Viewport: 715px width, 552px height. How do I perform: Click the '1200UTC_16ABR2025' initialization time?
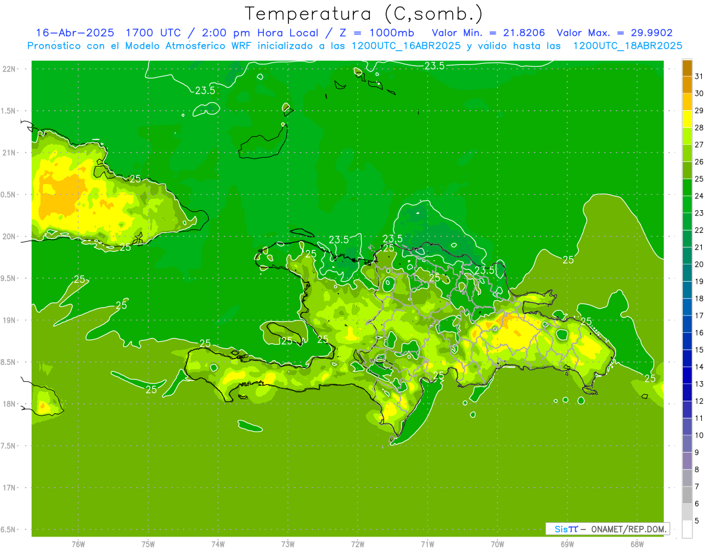pyautogui.click(x=406, y=46)
